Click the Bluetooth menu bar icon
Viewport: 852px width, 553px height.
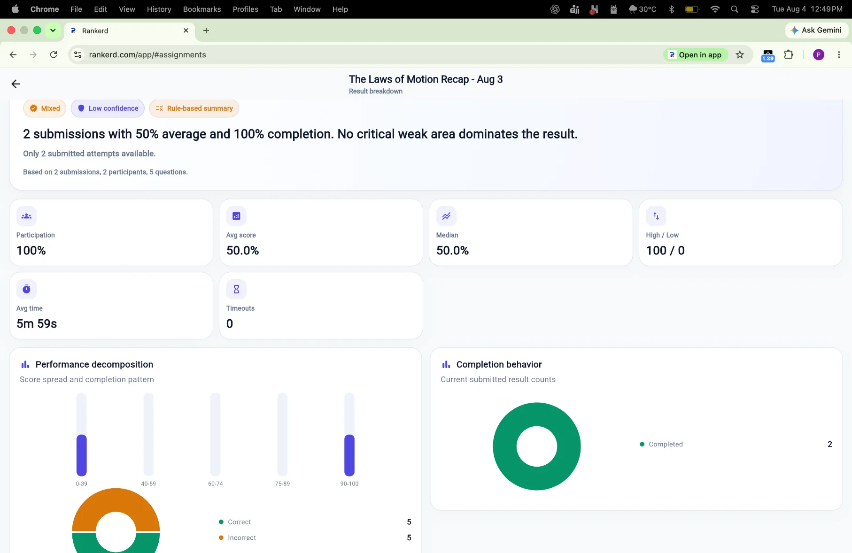click(672, 9)
